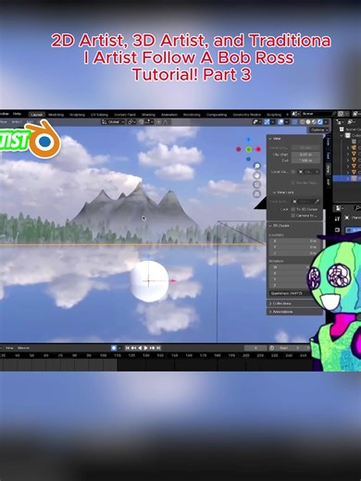
Task: Click frame 150 on timeline ruler
Action: (x=174, y=355)
